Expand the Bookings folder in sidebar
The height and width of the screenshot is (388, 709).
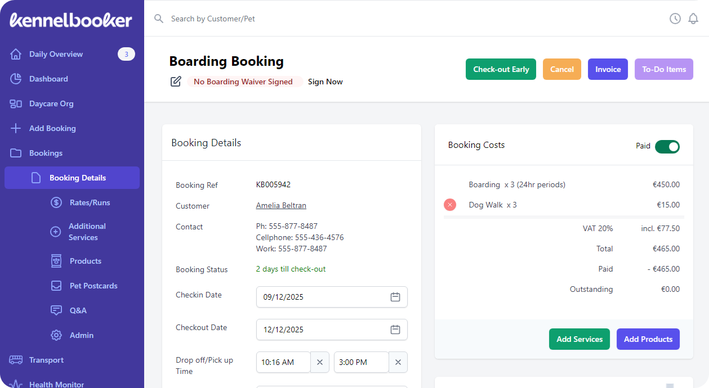[x=46, y=153]
